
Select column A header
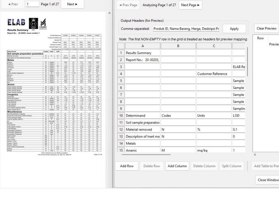click(x=143, y=46)
